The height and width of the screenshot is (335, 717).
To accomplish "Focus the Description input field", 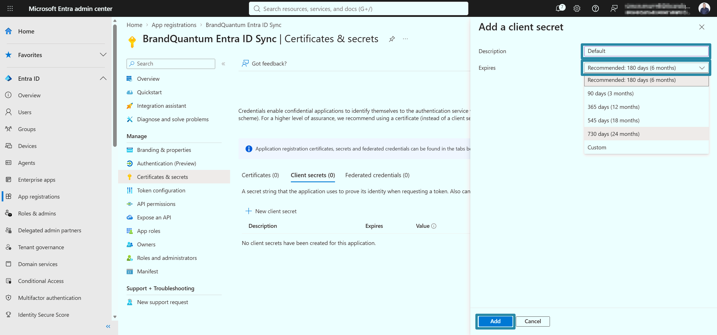I will coord(646,51).
